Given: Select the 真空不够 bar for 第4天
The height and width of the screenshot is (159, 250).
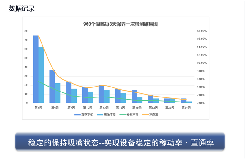Looking at the screenshot, I should (x=52, y=86).
